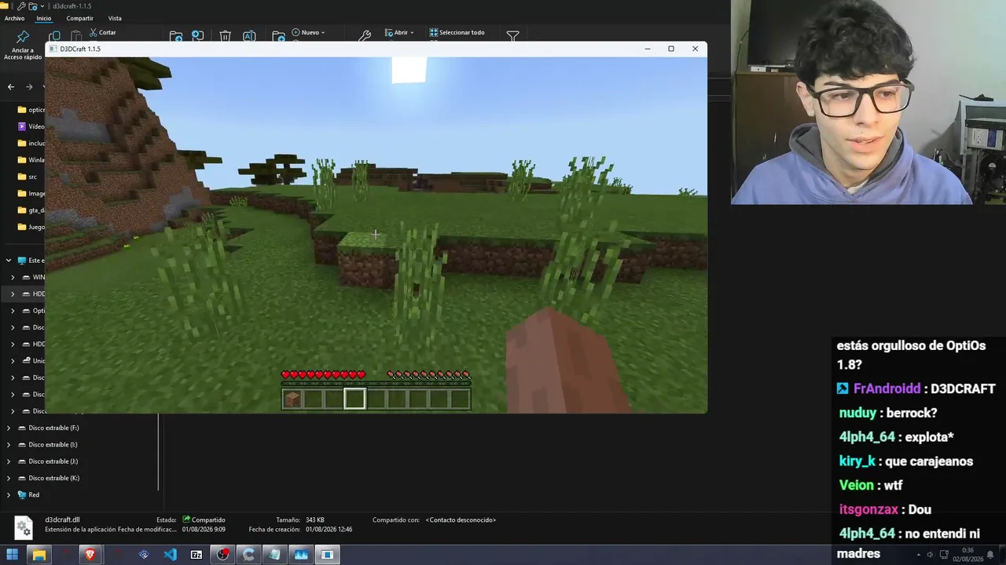
Task: Go back with the Explorer back arrow
Action: (x=11, y=87)
